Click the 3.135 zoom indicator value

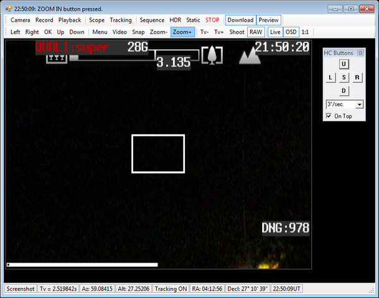coord(174,63)
